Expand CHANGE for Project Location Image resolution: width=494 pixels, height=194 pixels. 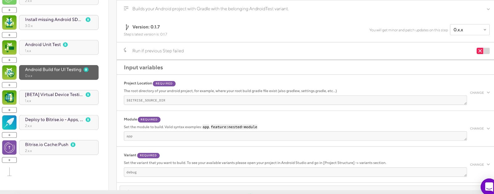point(480,93)
